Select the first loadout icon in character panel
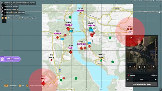The width and height of the screenshot is (162, 91). pyautogui.click(x=130, y=67)
